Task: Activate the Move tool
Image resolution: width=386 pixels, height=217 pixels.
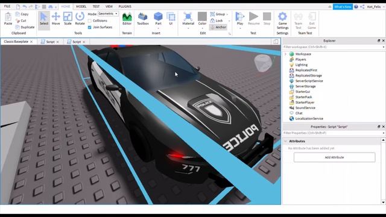Action: [56, 19]
